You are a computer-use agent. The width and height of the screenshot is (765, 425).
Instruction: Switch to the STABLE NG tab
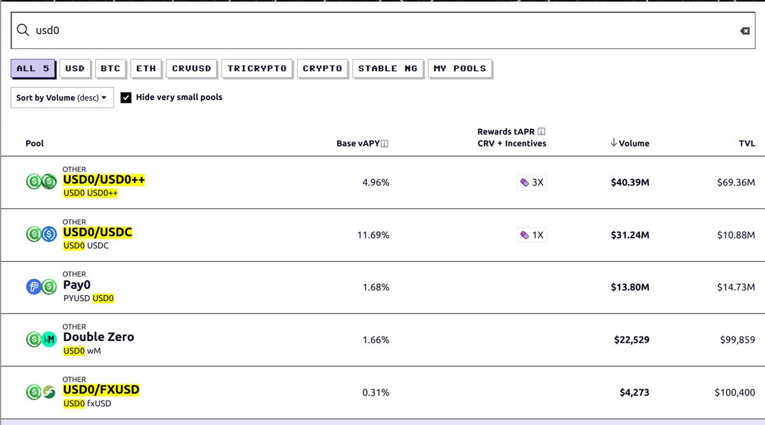pos(388,68)
